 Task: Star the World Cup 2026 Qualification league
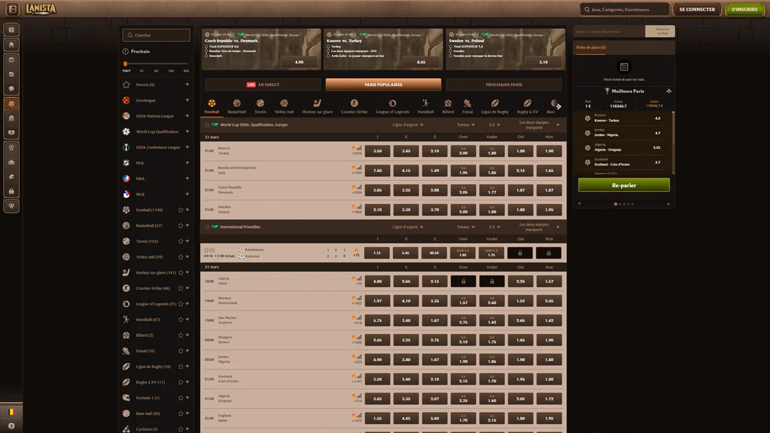click(x=207, y=125)
